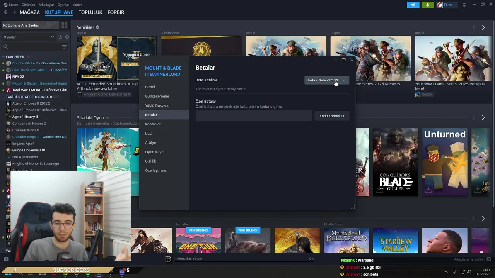
Task: Click Counter-Strike 2 game icon in favorites
Action: click(9, 63)
